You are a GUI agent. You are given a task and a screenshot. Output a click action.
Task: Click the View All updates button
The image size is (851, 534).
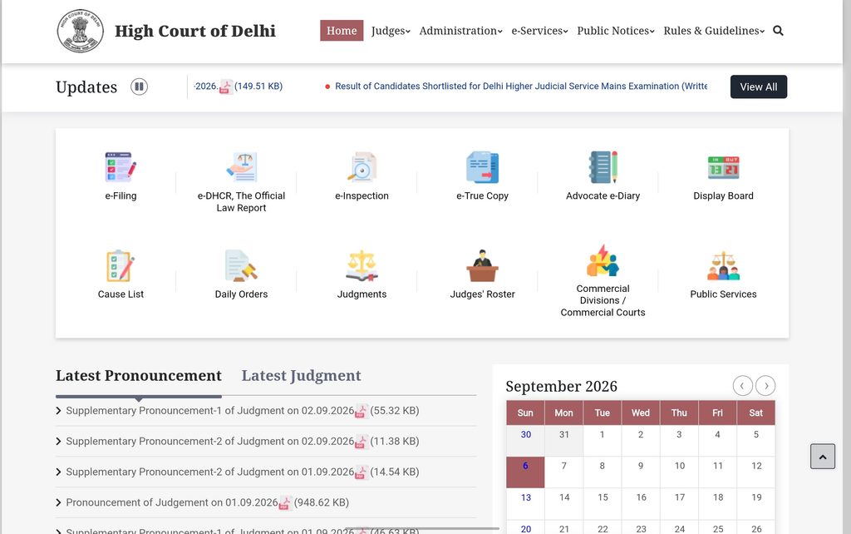[758, 87]
